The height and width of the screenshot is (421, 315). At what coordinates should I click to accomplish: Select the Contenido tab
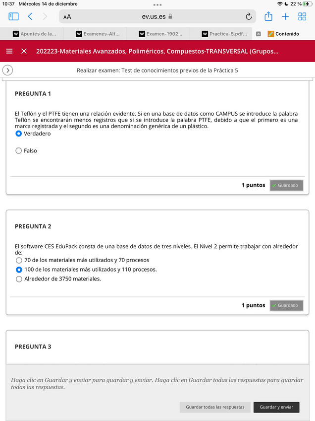click(283, 34)
